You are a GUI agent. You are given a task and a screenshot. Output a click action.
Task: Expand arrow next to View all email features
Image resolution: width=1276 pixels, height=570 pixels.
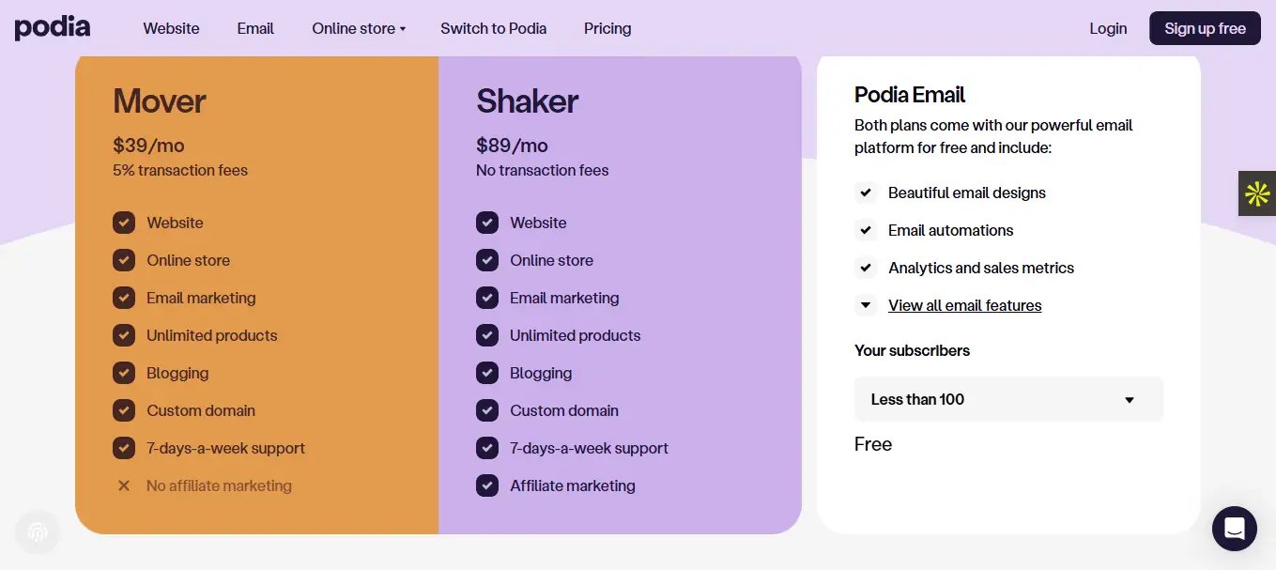point(866,305)
